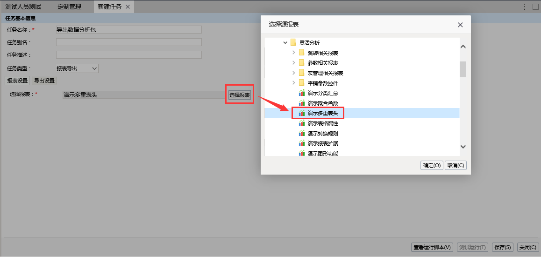
Task: Close the 新建任务 tab with its X
Action: point(128,7)
